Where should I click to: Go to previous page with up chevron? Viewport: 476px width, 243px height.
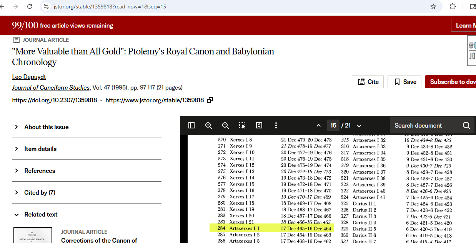tap(318, 126)
